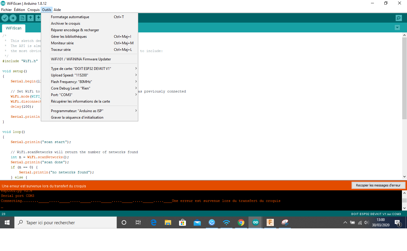Expand Core Debug Level submenu
This screenshot has height=251, width=407.
pos(89,88)
